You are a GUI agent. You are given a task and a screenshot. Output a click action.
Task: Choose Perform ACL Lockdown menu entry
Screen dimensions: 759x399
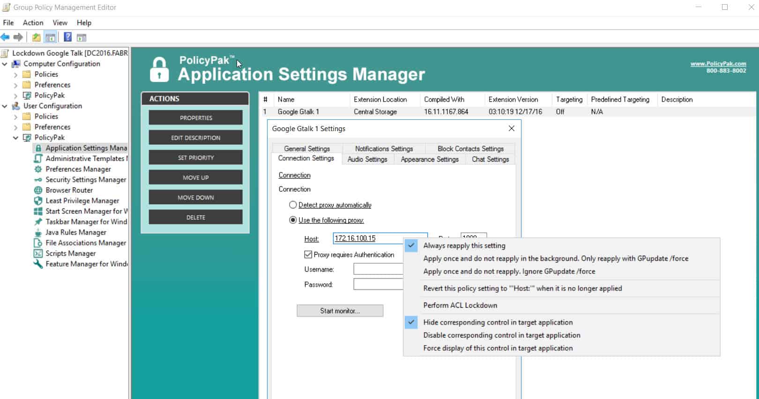561,305
